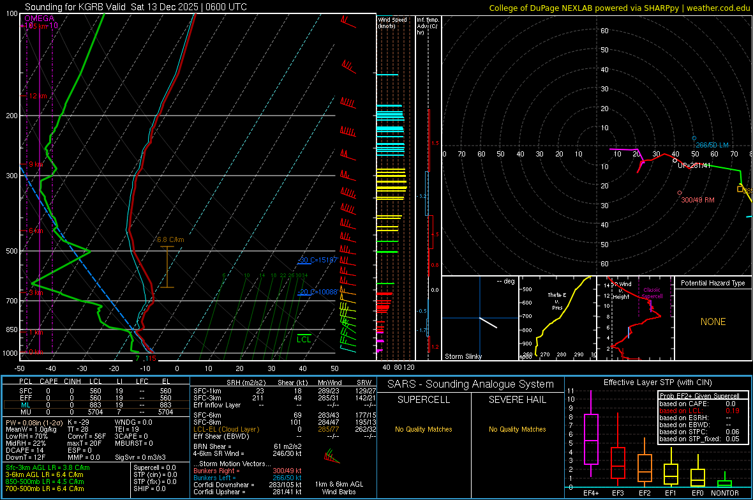This screenshot has height=500, width=753.
Task: Click the -30 C=15187' label
Action: (318, 260)
